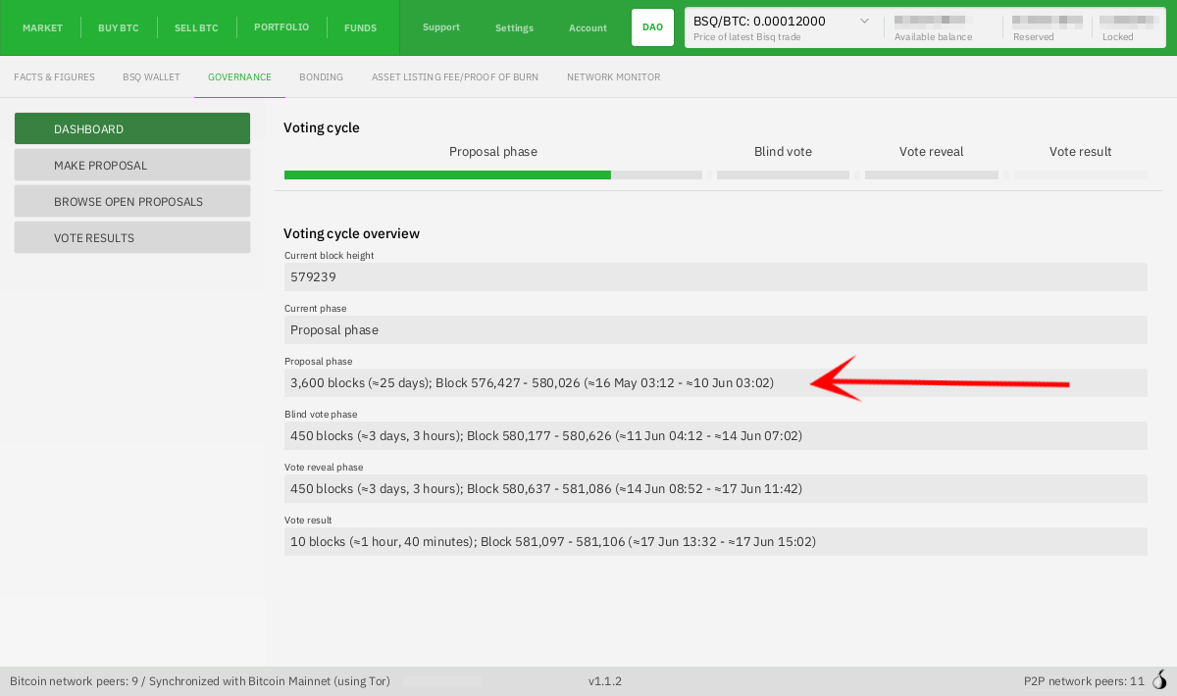Switch to the Bonding tab
1177x696 pixels.
(x=321, y=77)
